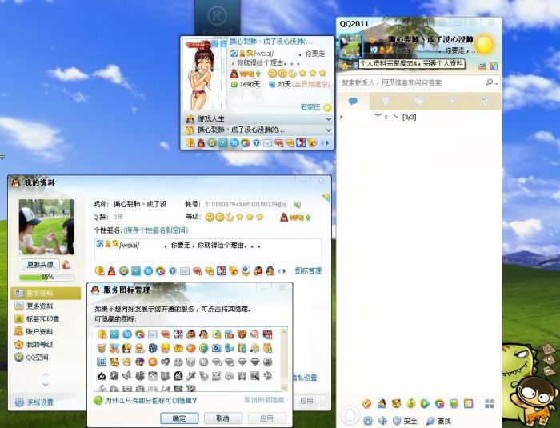
Task: Open 为什么只有部分图标可以隐藏 help link
Action: pos(150,401)
